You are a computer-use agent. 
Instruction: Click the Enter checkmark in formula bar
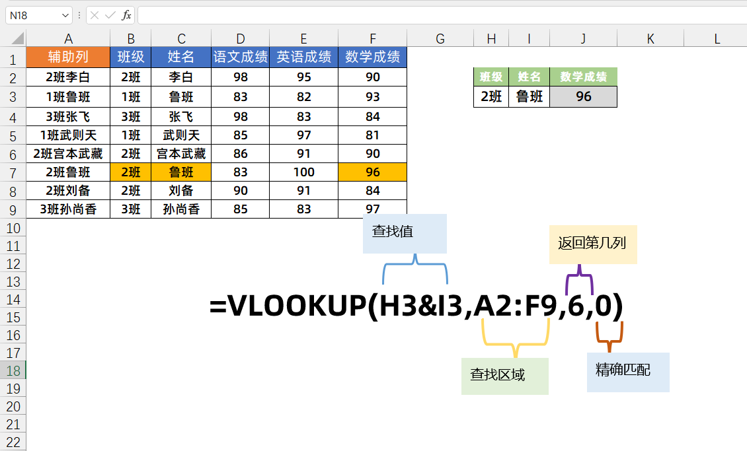click(x=110, y=15)
